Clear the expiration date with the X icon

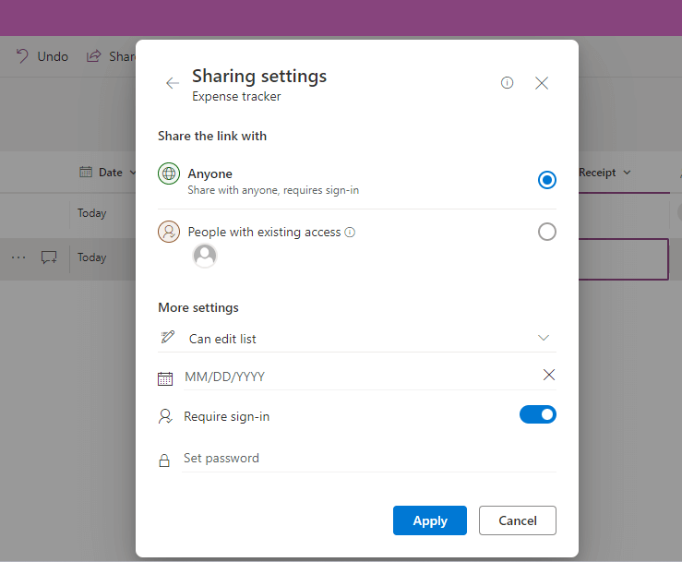[x=549, y=375]
